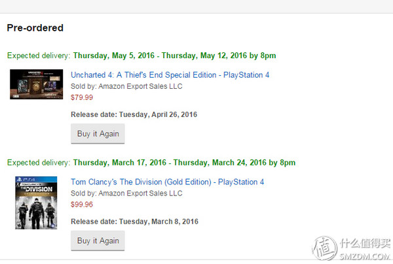
Task: Click Buy it Again for The Division
Action: pos(98,240)
